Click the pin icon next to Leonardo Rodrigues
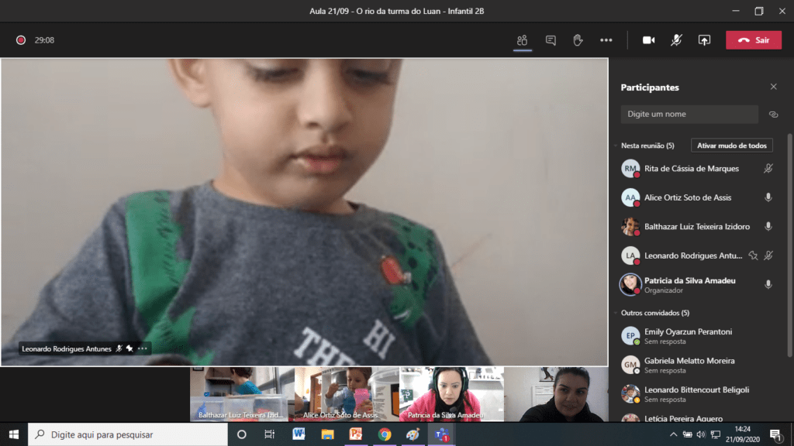The height and width of the screenshot is (446, 794). [x=752, y=256]
